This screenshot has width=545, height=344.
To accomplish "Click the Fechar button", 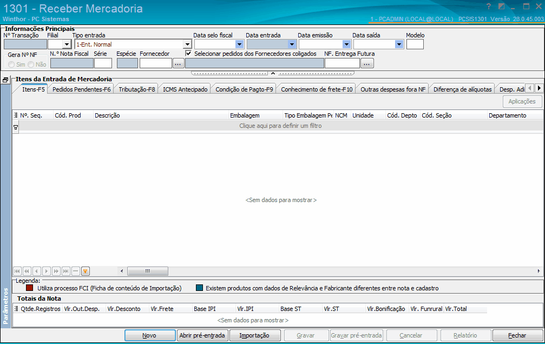I will [x=517, y=335].
